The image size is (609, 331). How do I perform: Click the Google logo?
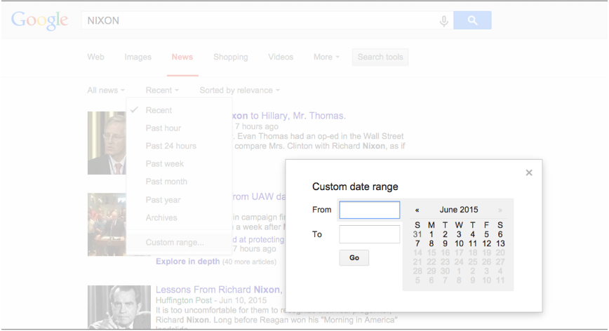pos(39,20)
